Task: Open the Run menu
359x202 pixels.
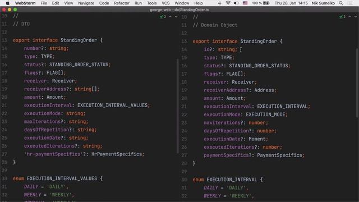Action: click(x=138, y=3)
